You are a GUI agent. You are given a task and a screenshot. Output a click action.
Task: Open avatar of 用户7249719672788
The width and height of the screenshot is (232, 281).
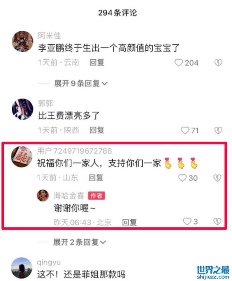pos(22,157)
